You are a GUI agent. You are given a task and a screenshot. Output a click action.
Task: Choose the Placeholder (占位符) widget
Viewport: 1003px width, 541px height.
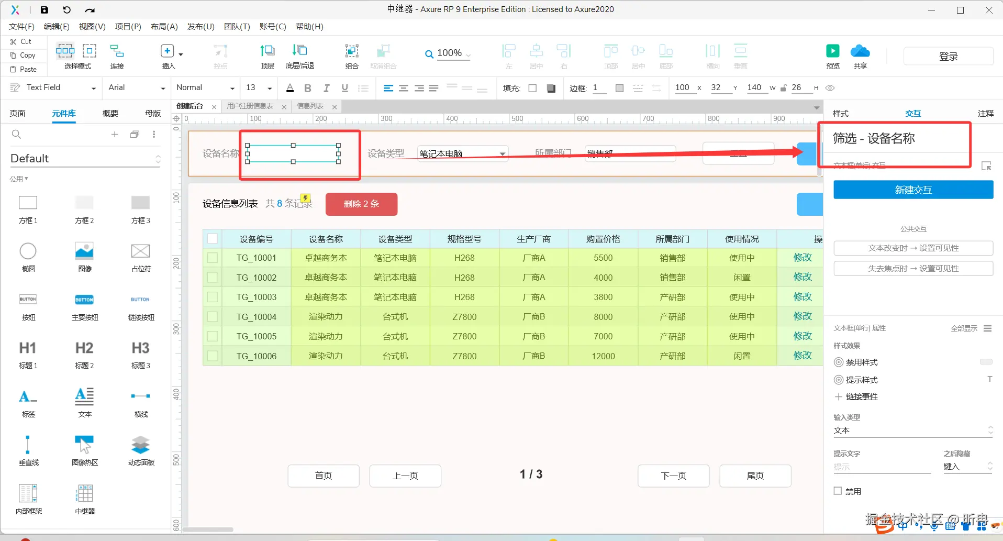point(141,257)
